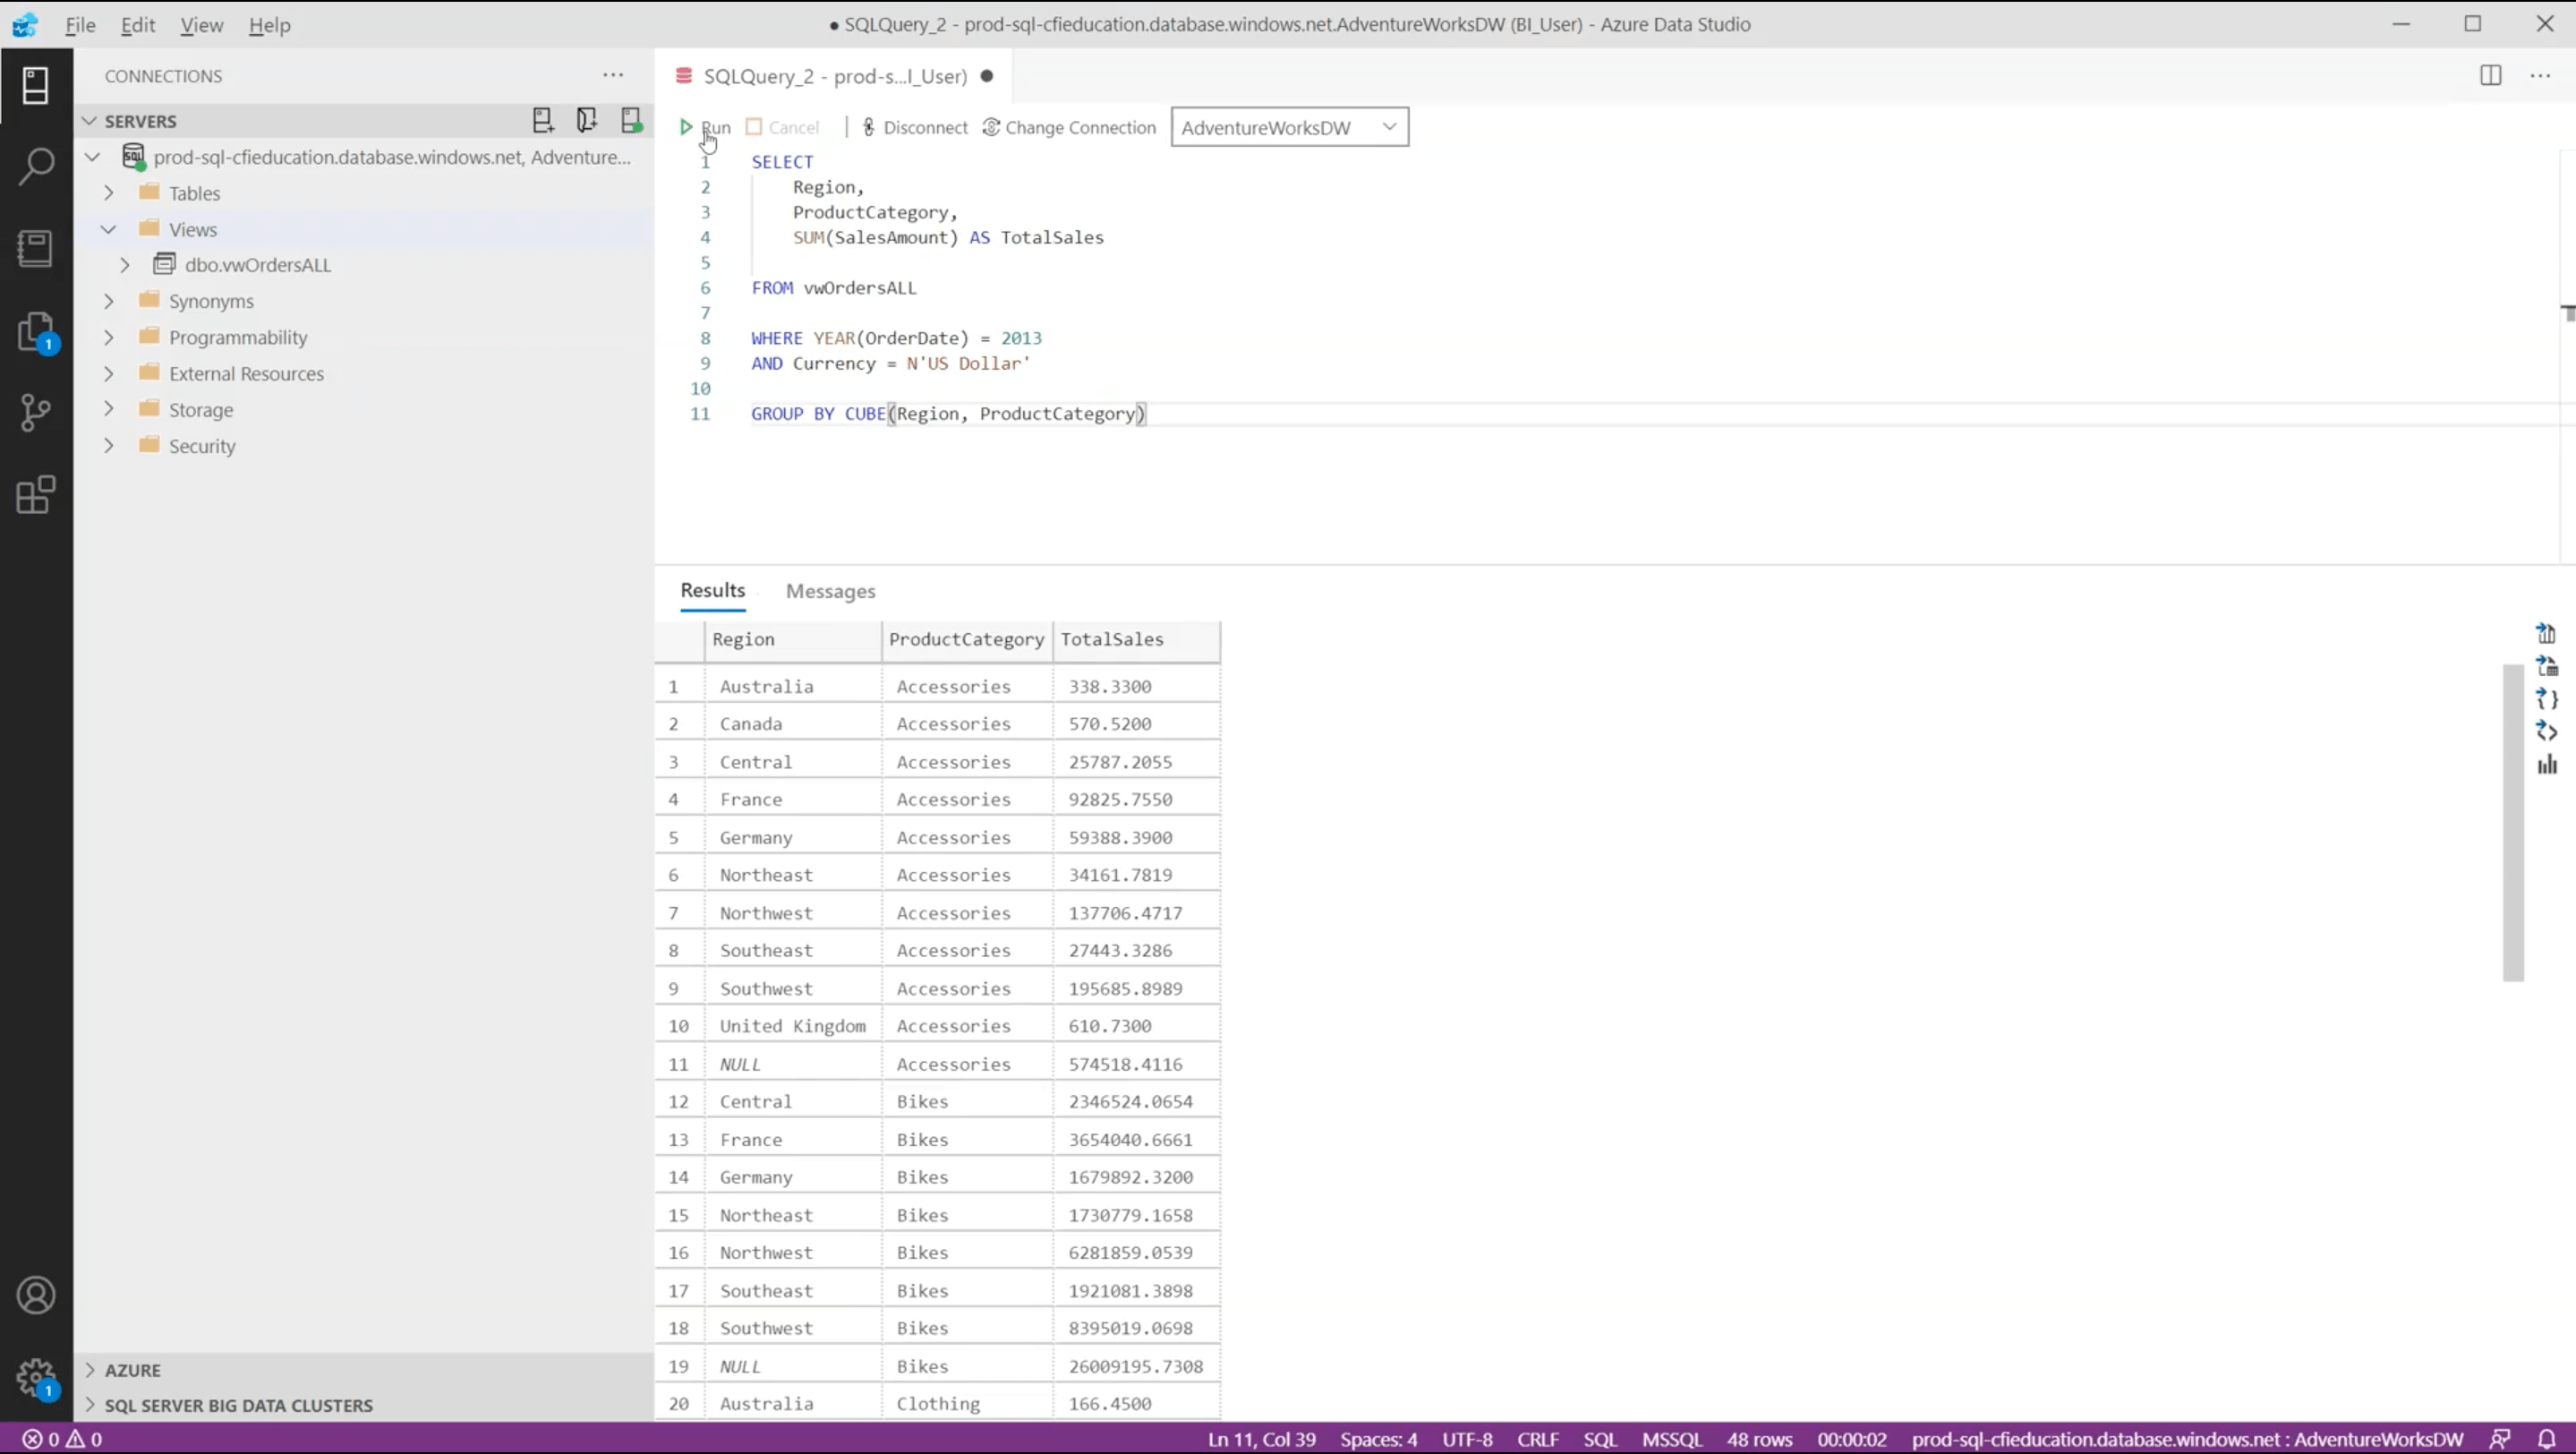Viewport: 2576px width, 1454px height.
Task: Click the Run query button
Action: tap(705, 127)
